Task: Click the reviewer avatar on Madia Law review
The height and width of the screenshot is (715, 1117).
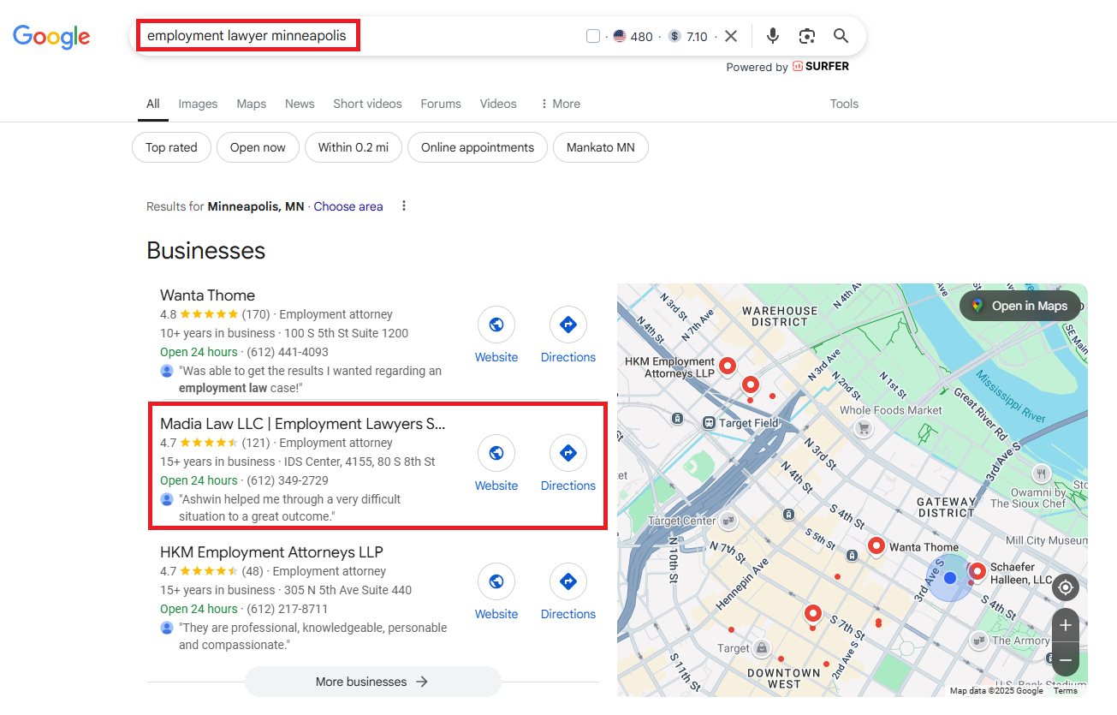Action: (167, 499)
